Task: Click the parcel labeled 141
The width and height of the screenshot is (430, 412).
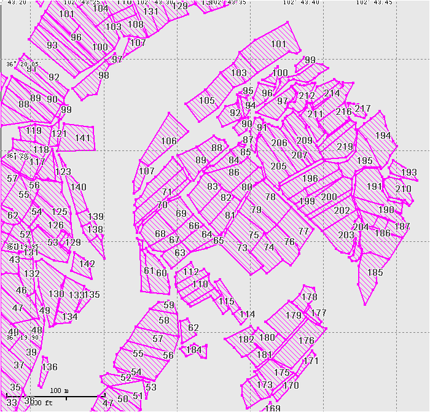Action: 82,138
